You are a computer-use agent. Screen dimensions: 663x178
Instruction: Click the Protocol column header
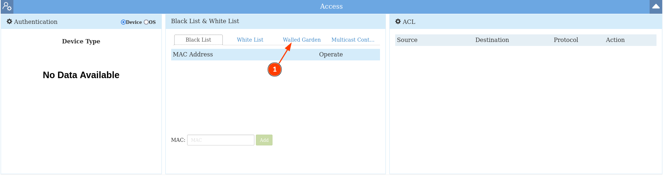(x=566, y=40)
